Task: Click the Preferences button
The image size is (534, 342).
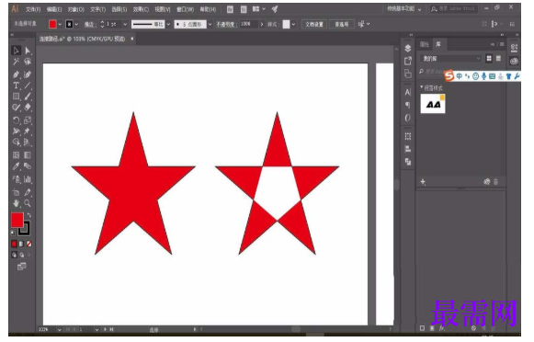Action: 342,24
